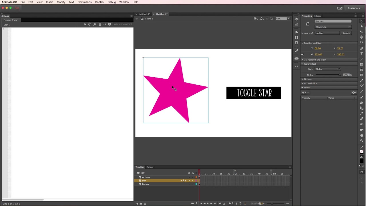
Task: Open Actions panel Help icon
Action: [x=110, y=24]
